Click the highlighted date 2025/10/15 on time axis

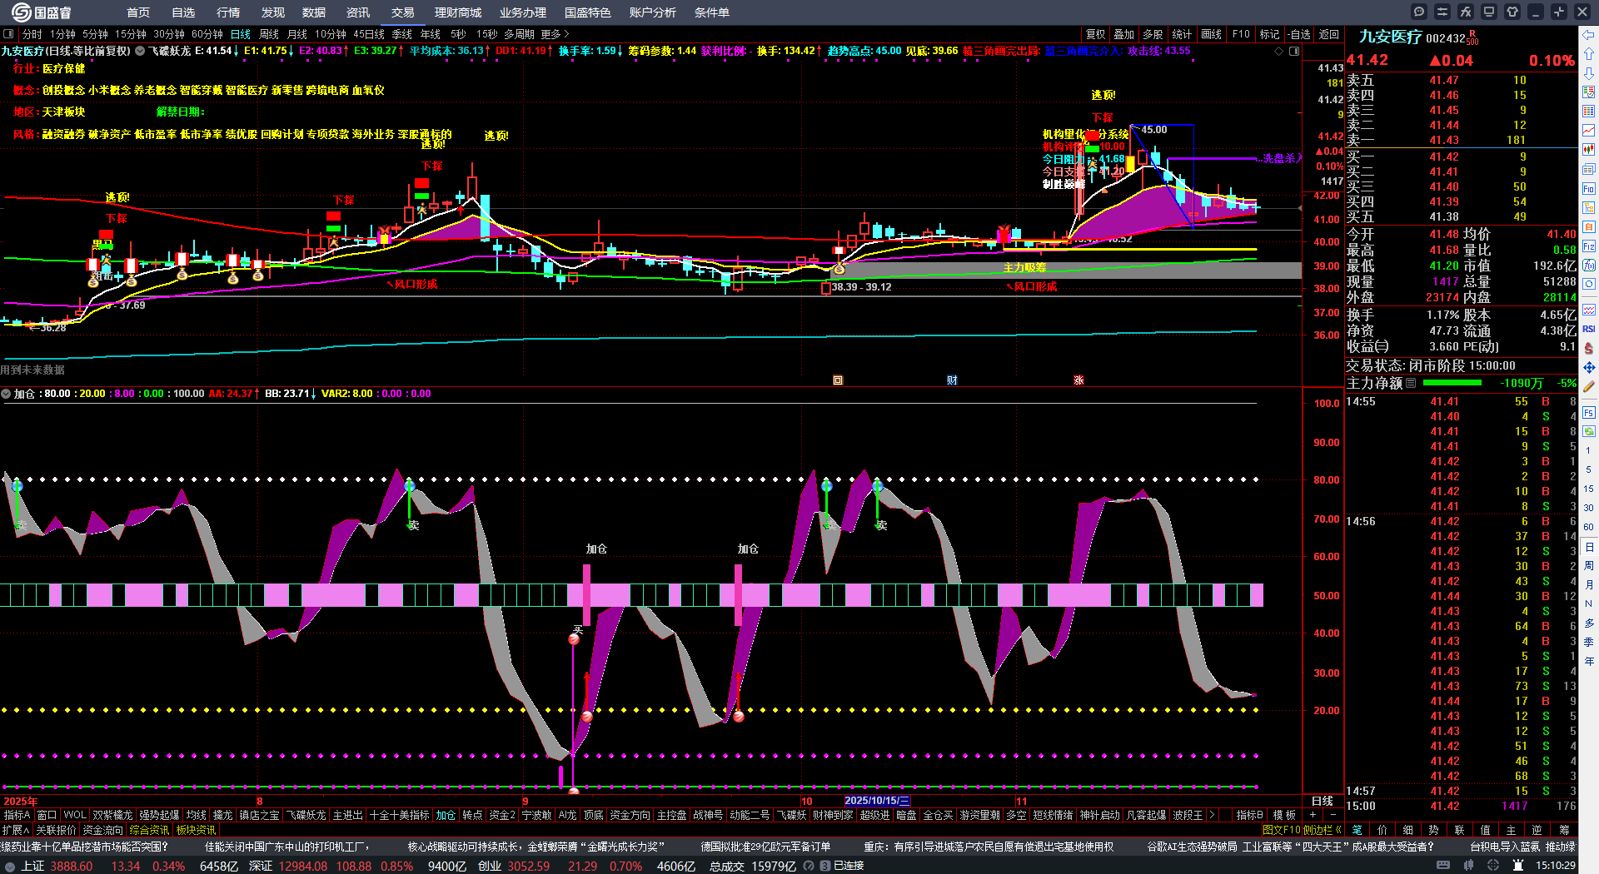pyautogui.click(x=878, y=801)
